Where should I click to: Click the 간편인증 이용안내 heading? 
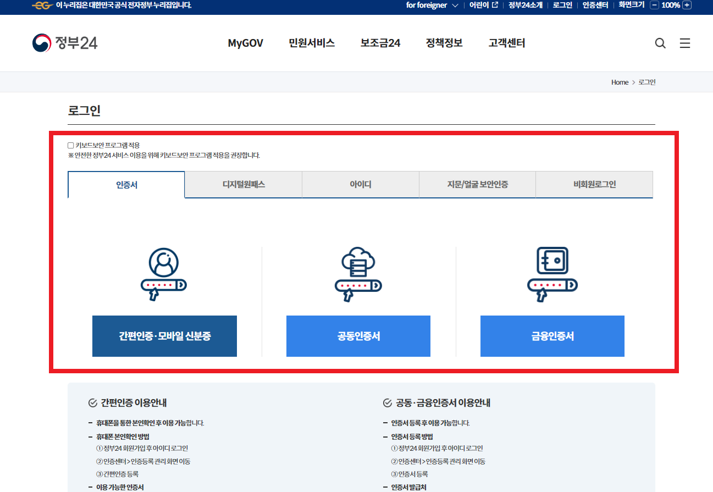click(134, 403)
